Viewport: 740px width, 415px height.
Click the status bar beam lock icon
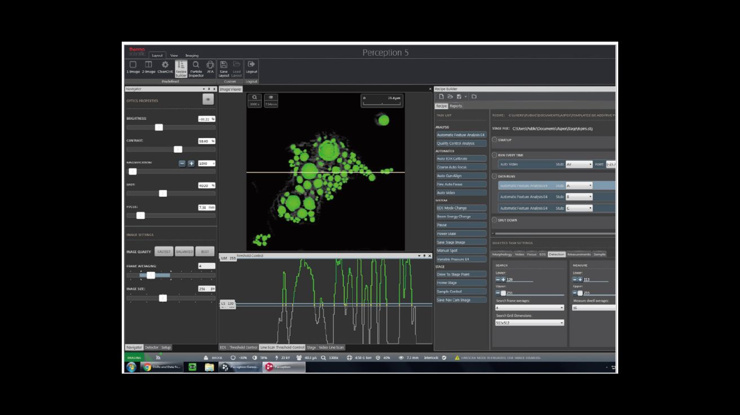click(x=206, y=358)
